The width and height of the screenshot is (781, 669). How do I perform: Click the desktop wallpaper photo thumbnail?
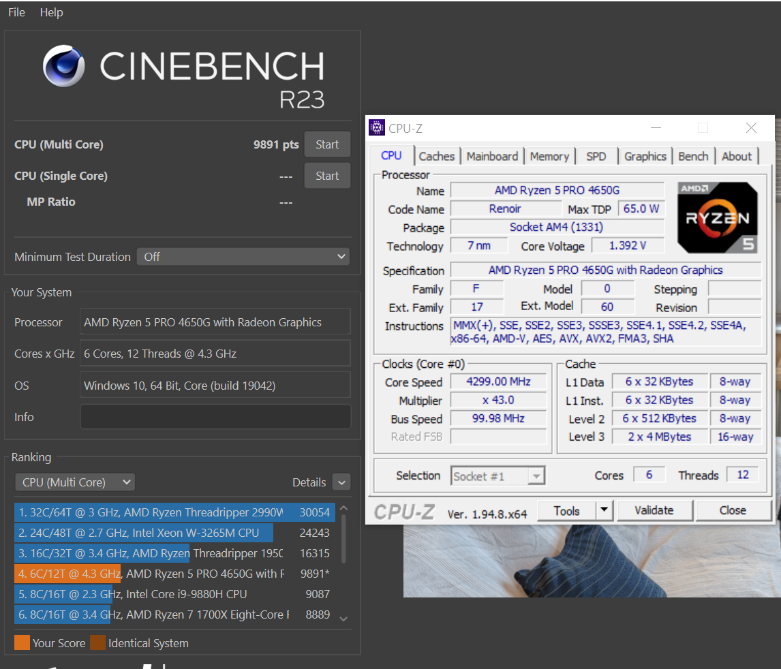coord(592,561)
